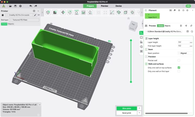Click the Add model cube icon
The height and width of the screenshot is (117, 195).
pos(48,12)
